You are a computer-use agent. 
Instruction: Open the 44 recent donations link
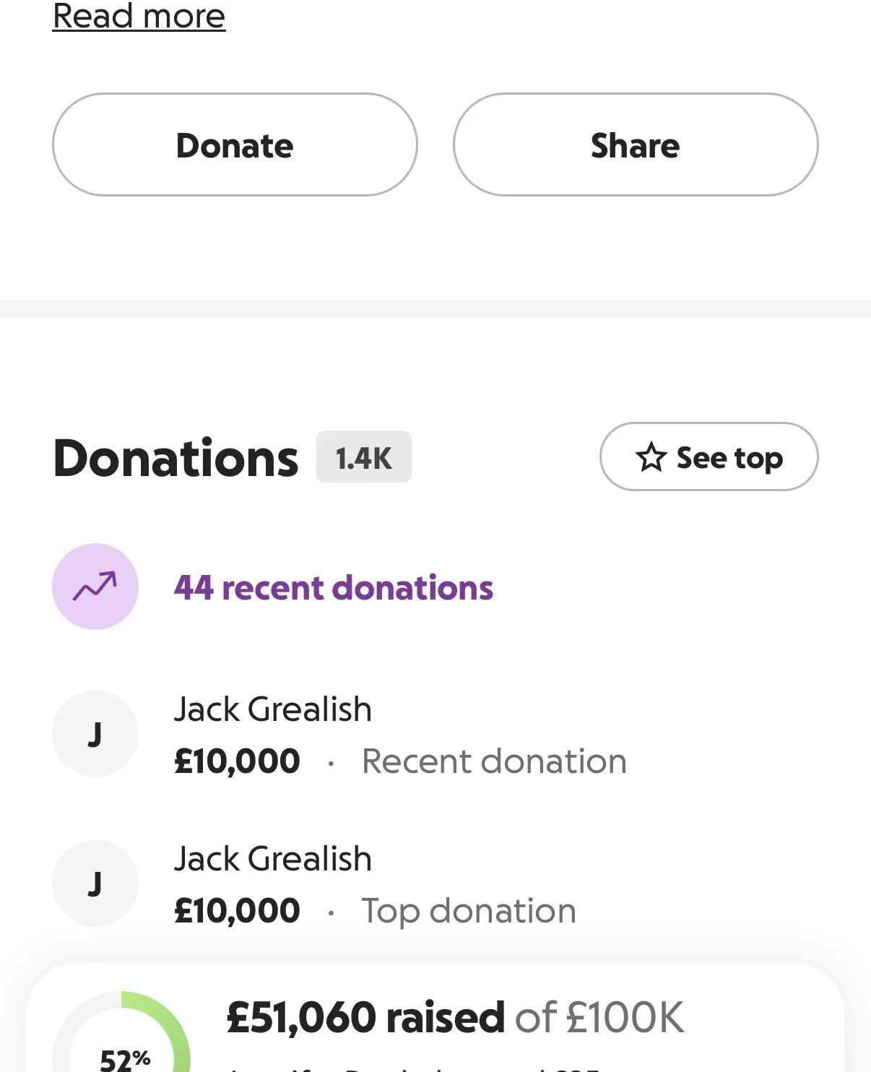pos(334,588)
